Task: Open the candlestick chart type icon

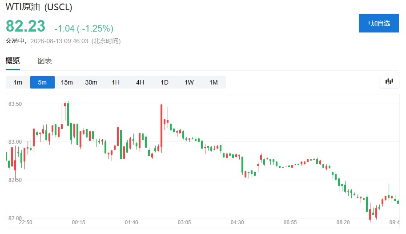Action: coord(389,81)
